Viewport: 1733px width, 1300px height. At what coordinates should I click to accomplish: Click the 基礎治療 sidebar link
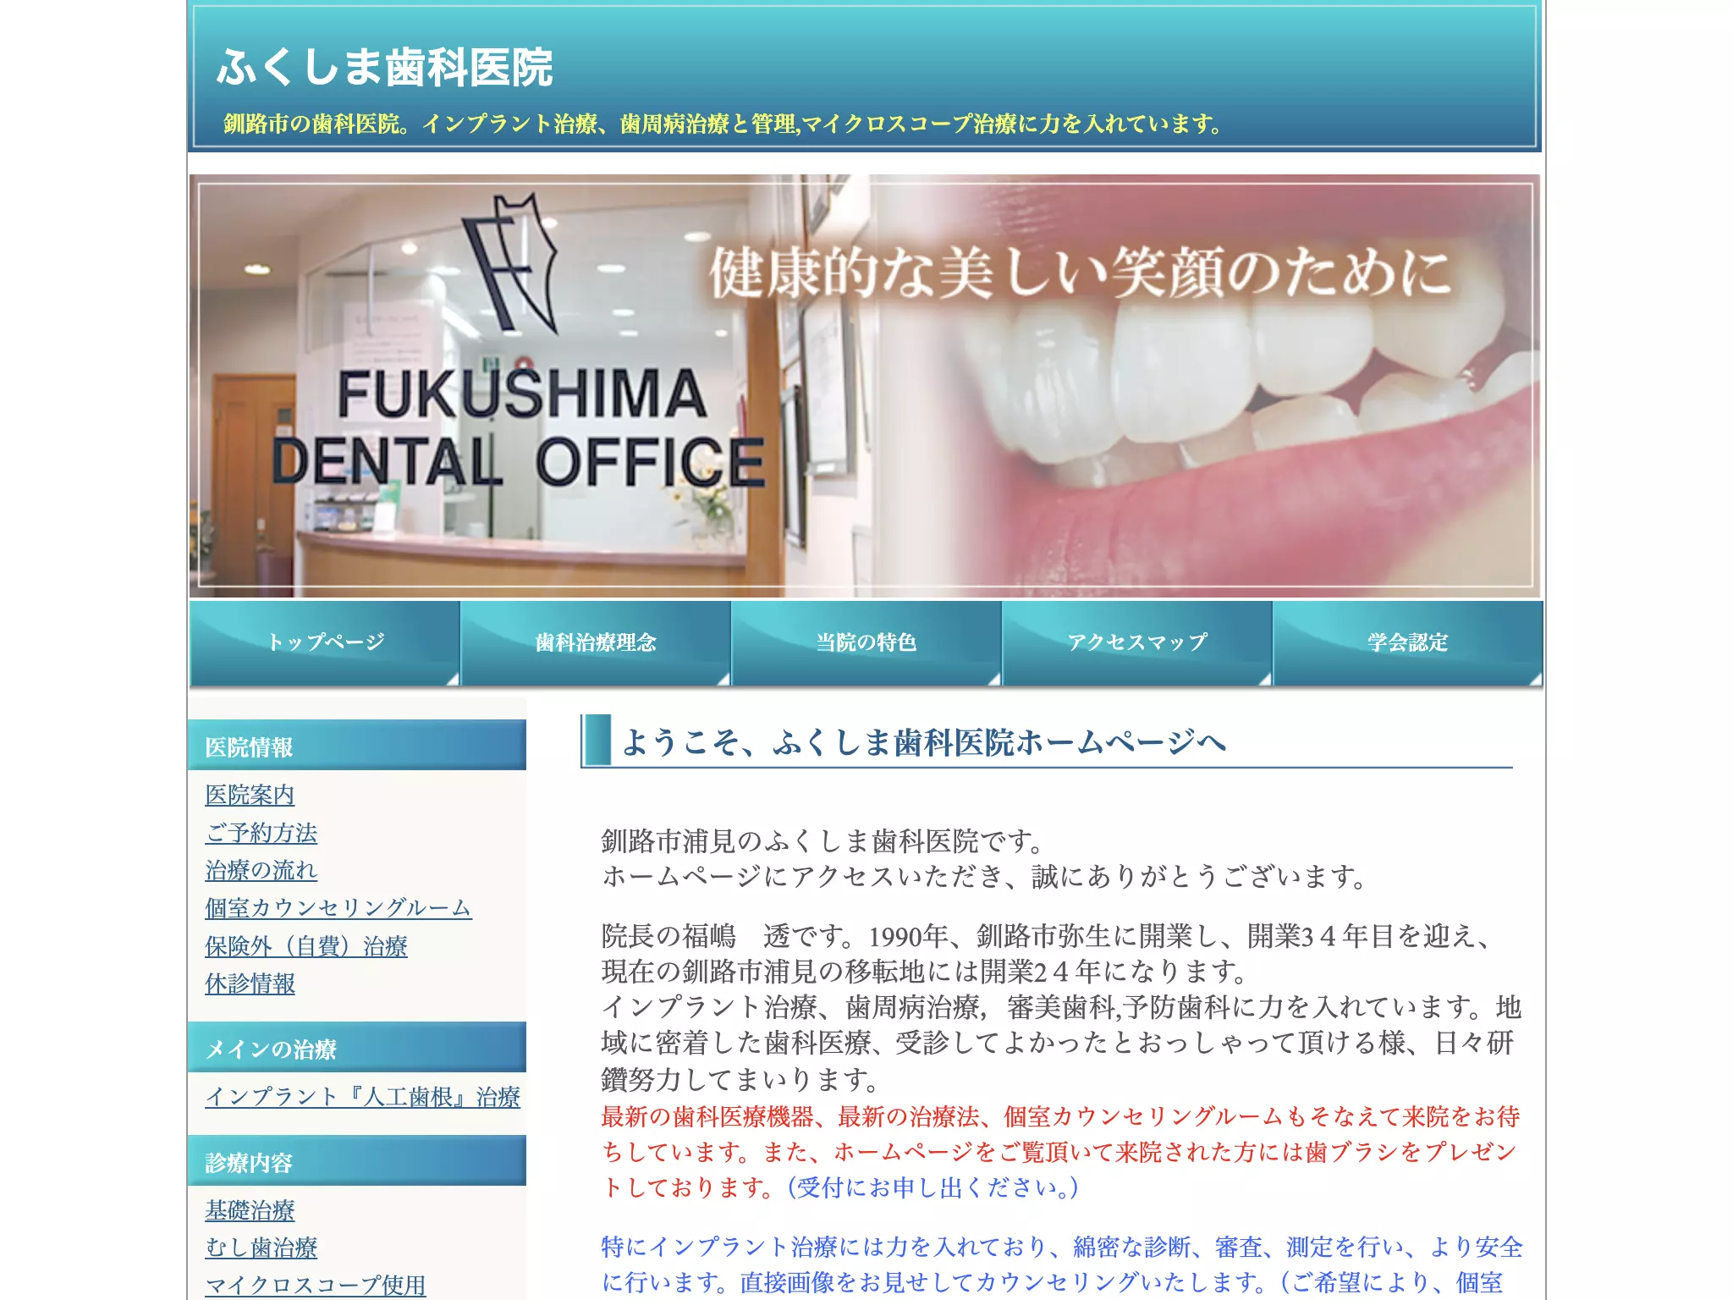coord(250,1210)
